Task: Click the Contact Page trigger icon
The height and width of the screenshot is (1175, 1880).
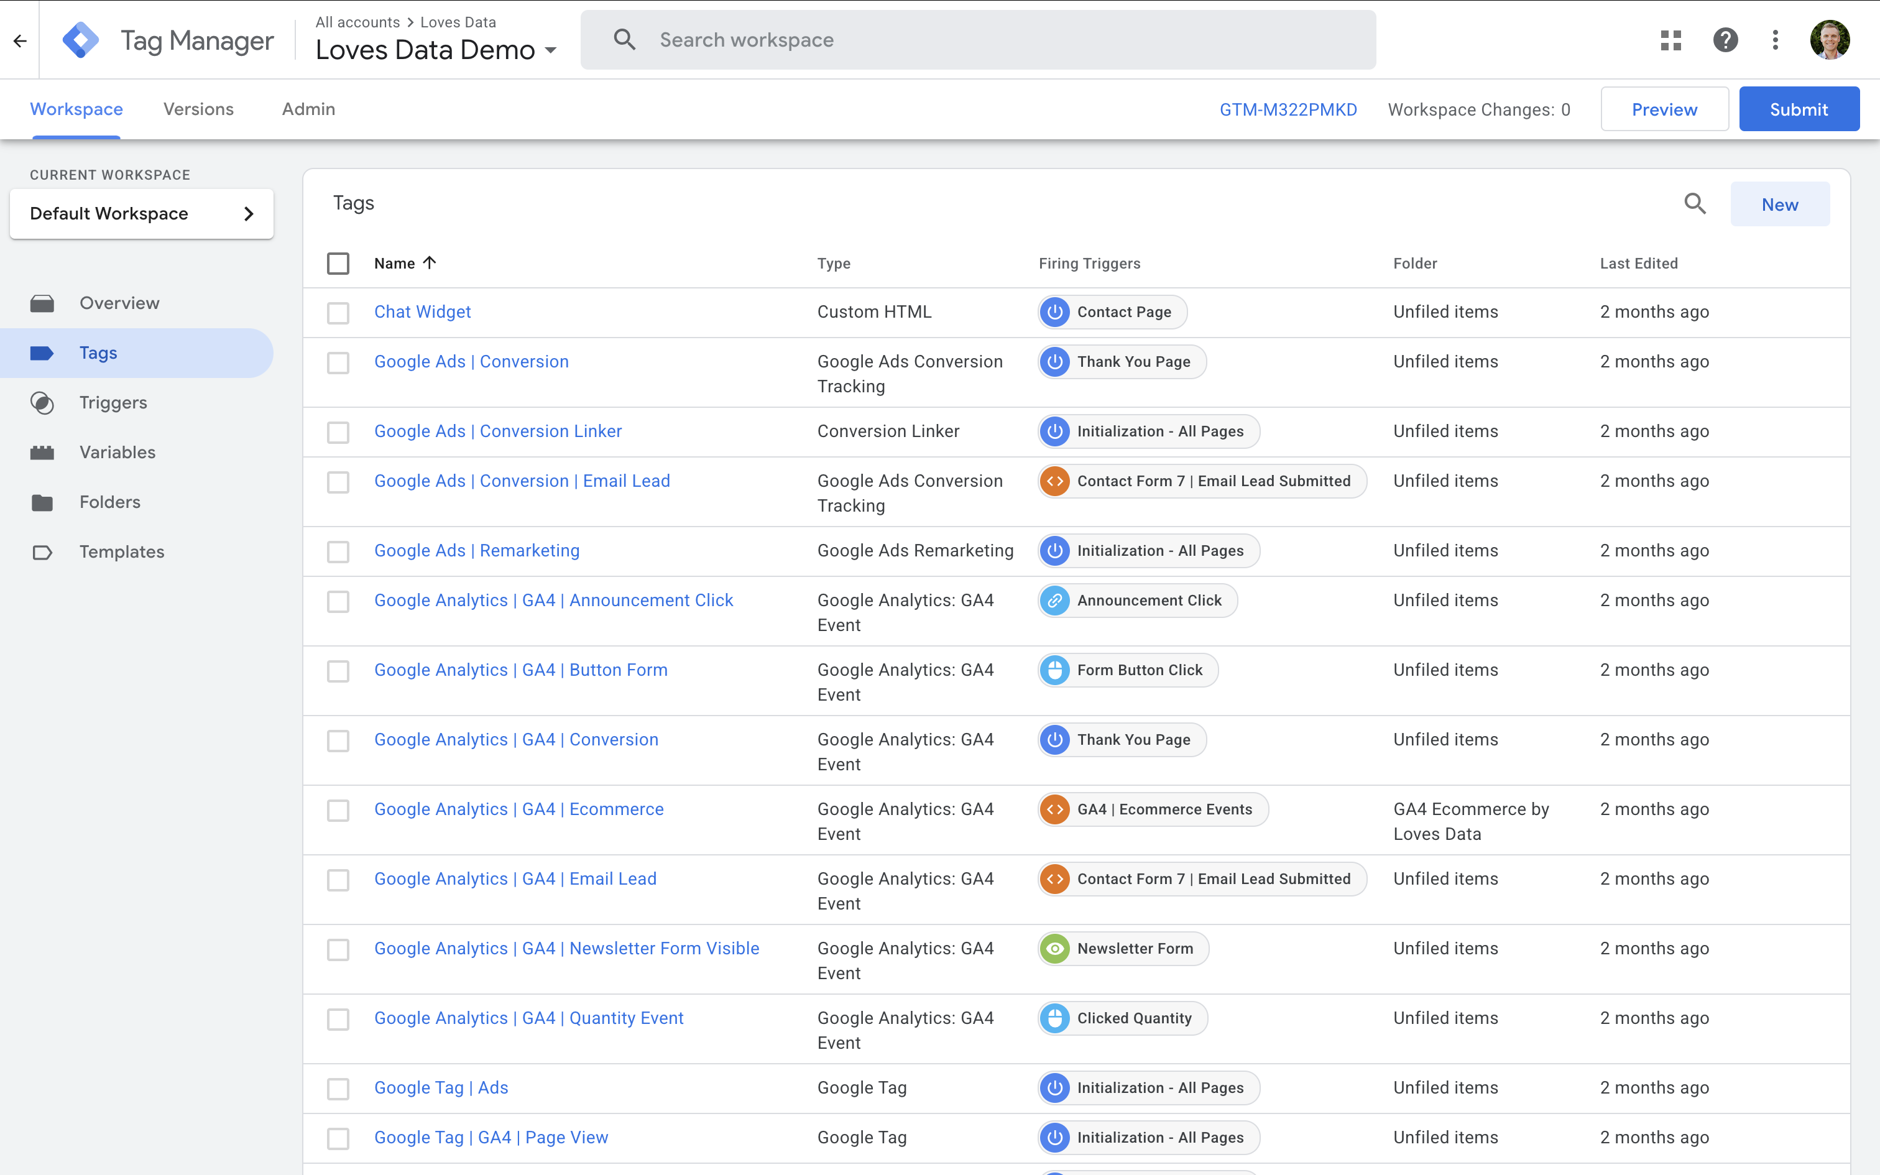Action: tap(1055, 311)
